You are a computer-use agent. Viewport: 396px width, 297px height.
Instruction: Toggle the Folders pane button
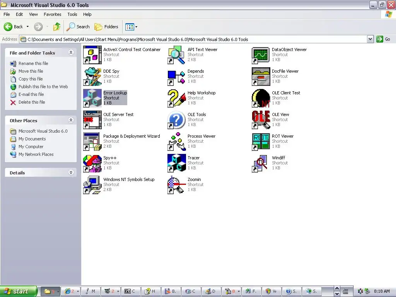click(106, 27)
